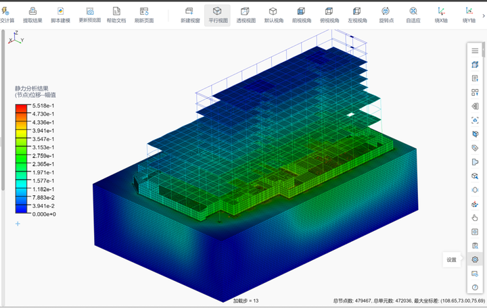Open the 帮助文档 help document
The height and width of the screenshot is (308, 487).
116,14
